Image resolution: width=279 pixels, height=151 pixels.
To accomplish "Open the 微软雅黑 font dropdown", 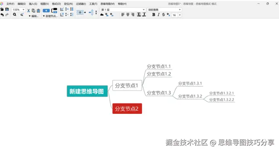I will [x=180, y=10].
